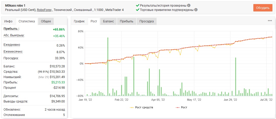Switch to the Инфо tab
Image resolution: width=276 pixels, height=119 pixels.
point(8,21)
